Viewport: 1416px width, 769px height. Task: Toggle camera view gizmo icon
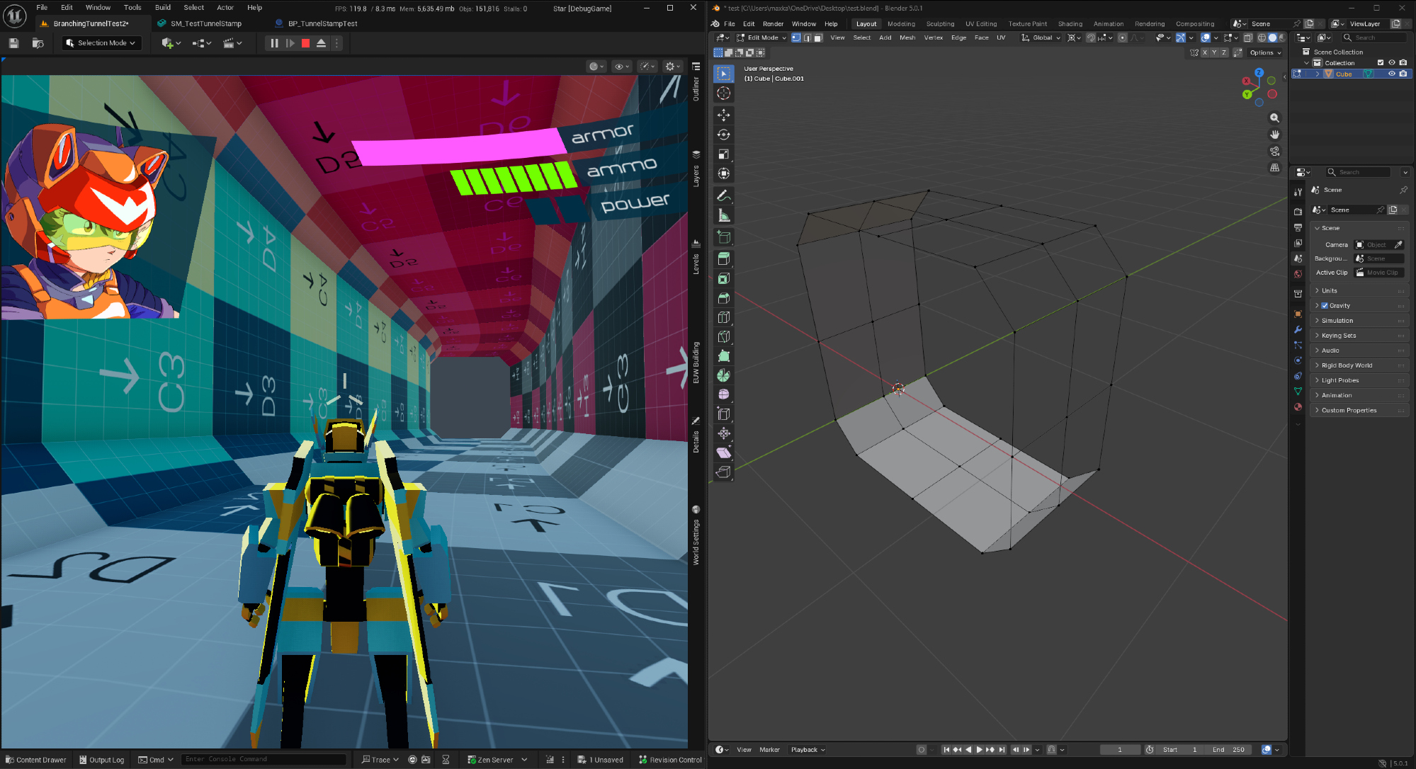pyautogui.click(x=1274, y=152)
